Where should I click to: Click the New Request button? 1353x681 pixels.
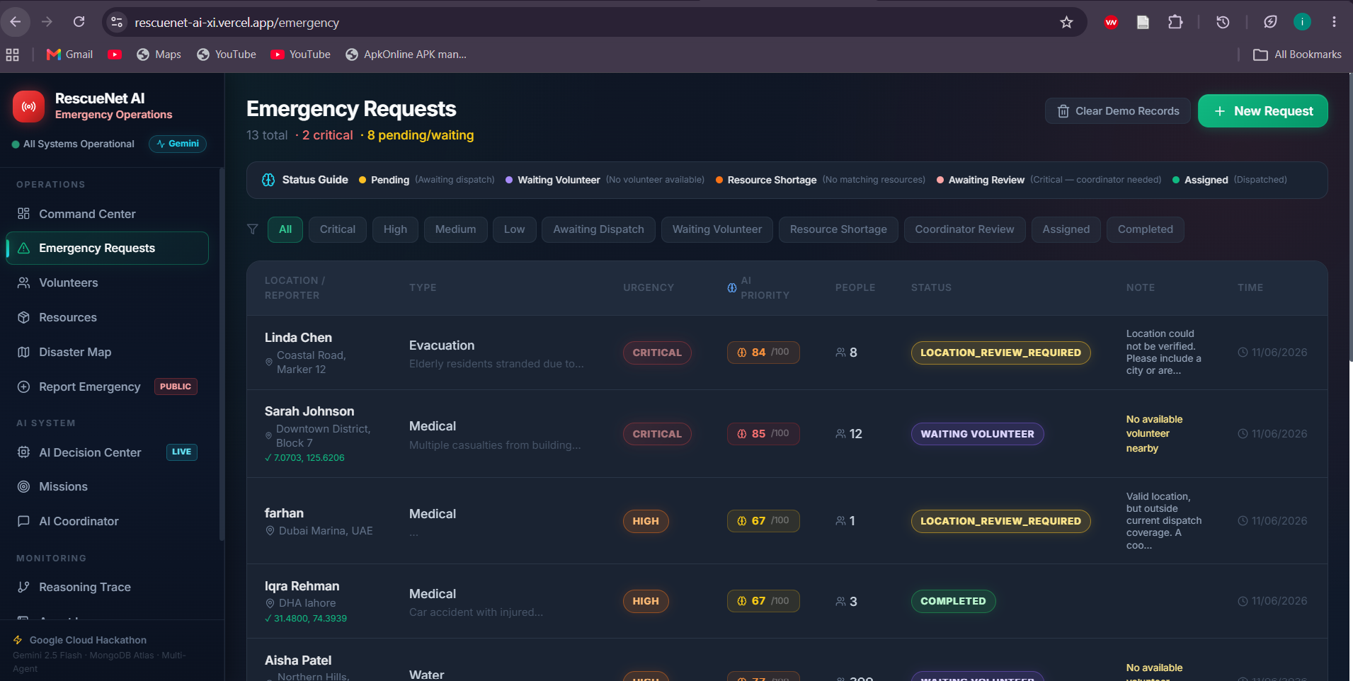[1262, 111]
